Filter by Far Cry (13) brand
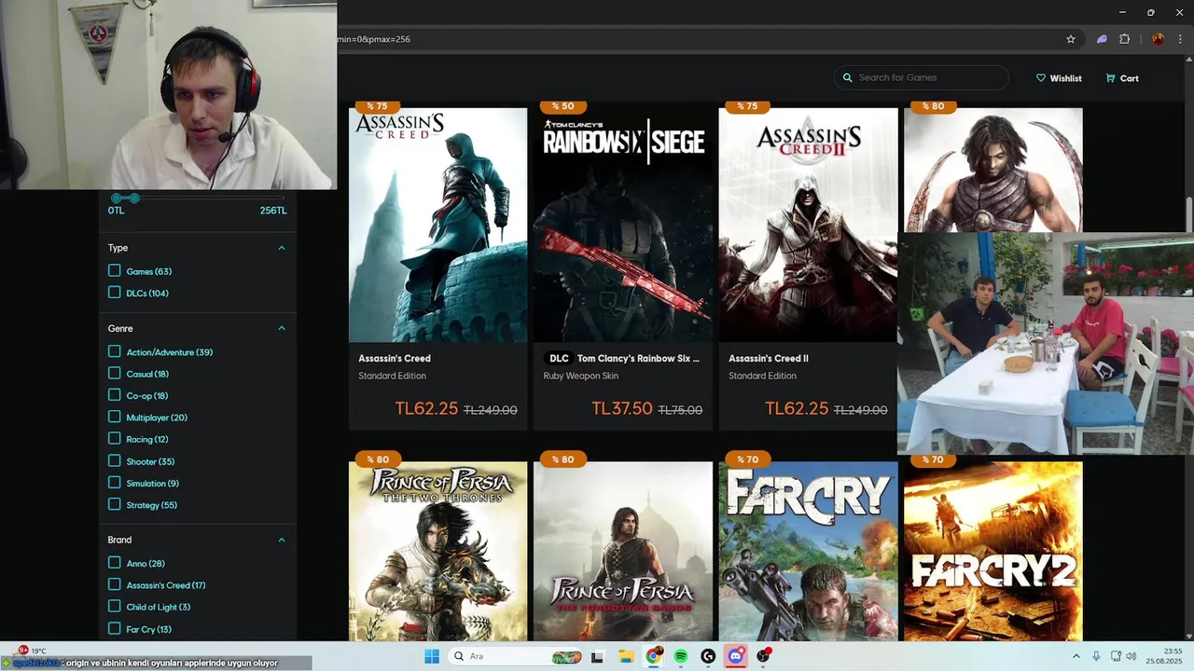This screenshot has height=671, width=1194. 115,628
